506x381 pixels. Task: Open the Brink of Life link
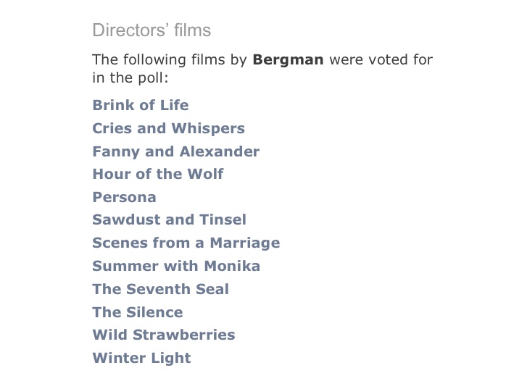pyautogui.click(x=140, y=105)
